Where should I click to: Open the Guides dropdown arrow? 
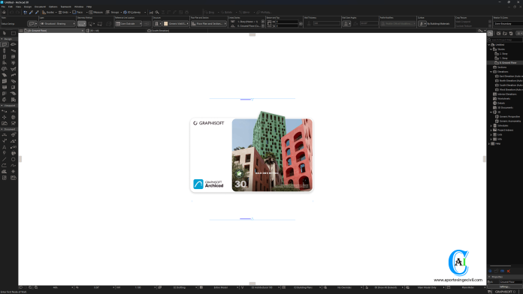56,12
